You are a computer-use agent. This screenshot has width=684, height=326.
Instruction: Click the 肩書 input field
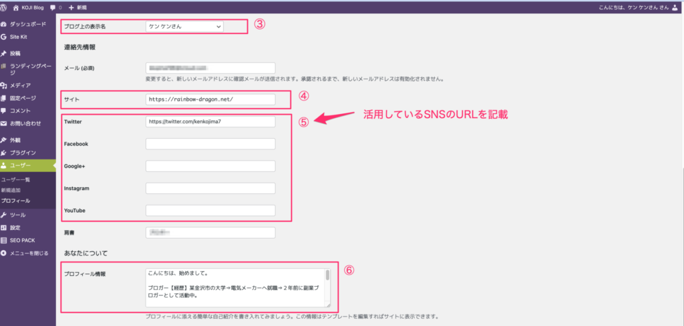coord(210,233)
